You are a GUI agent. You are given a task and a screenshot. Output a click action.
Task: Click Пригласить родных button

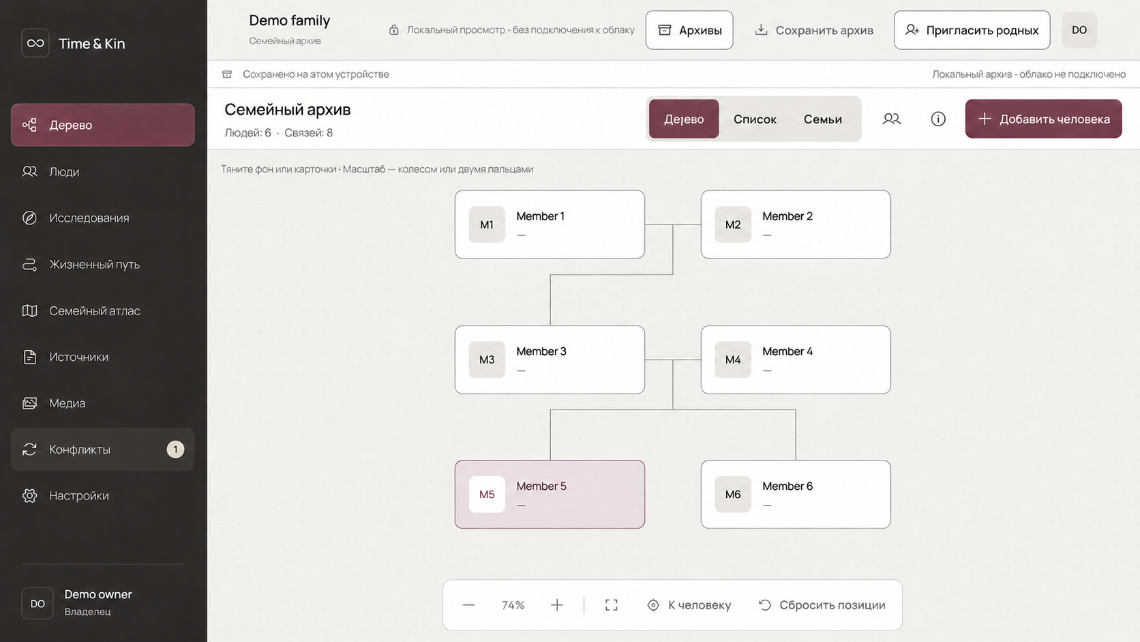(972, 30)
